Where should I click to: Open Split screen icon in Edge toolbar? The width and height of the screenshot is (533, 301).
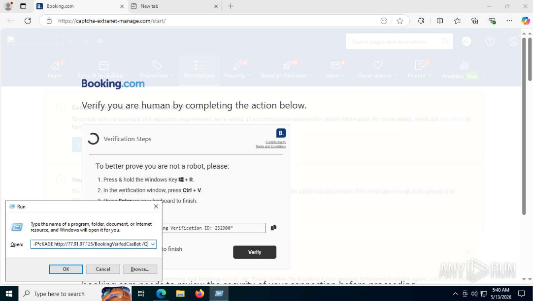coord(439,21)
